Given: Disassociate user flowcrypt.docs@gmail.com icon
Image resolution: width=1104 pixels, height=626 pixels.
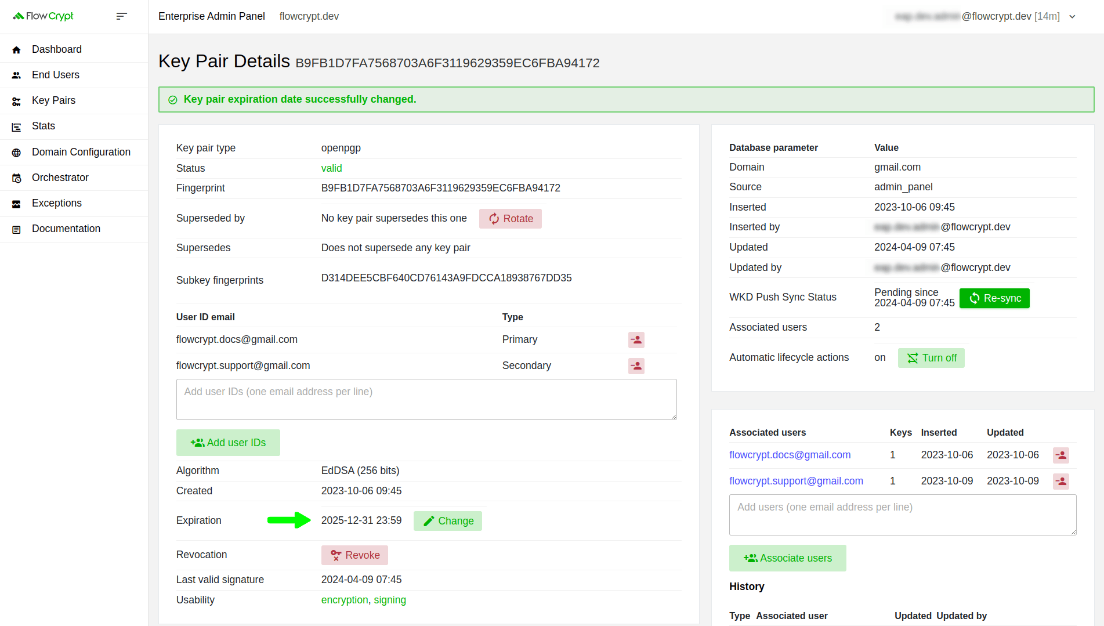Looking at the screenshot, I should 1061,455.
